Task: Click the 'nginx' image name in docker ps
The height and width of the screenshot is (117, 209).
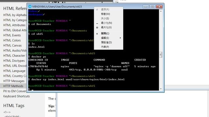Action: (65, 66)
